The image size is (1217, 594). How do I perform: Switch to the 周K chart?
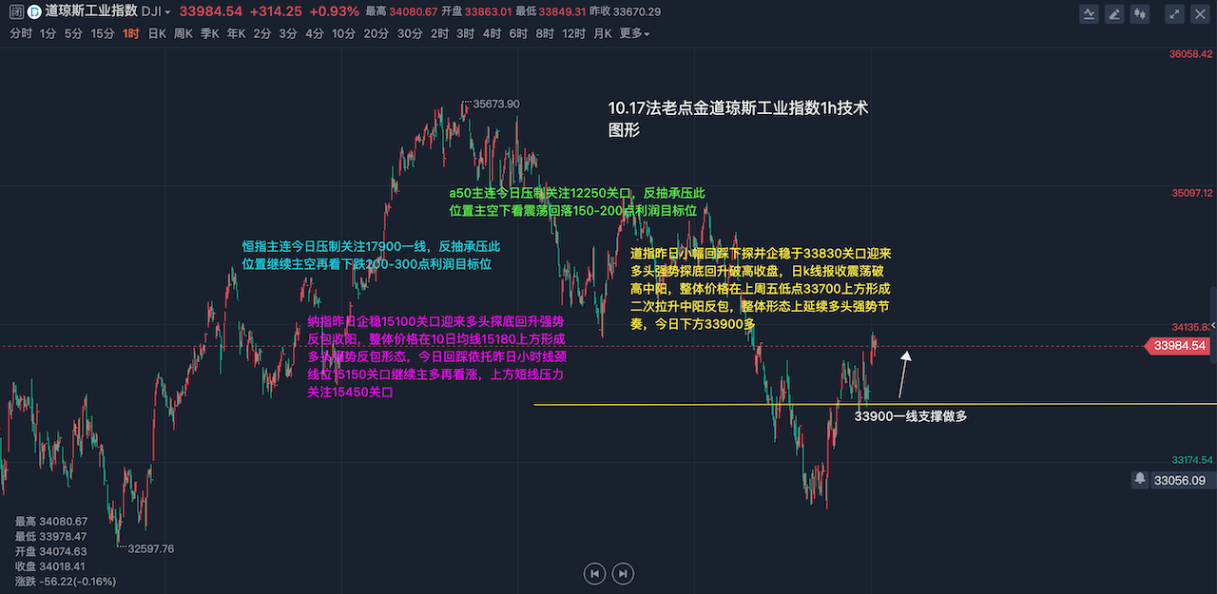click(184, 33)
